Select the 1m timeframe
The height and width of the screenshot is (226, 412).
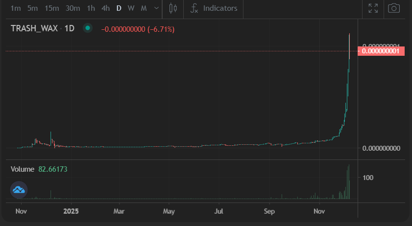pyautogui.click(x=16, y=8)
